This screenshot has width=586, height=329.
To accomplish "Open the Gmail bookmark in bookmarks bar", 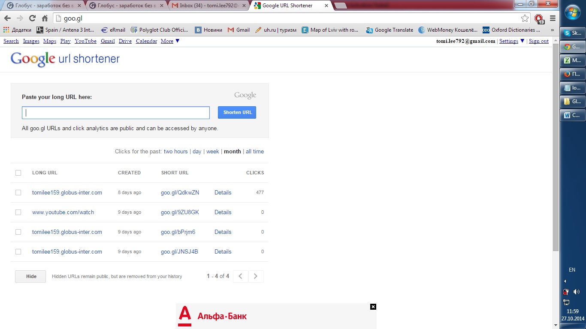I will pyautogui.click(x=239, y=30).
